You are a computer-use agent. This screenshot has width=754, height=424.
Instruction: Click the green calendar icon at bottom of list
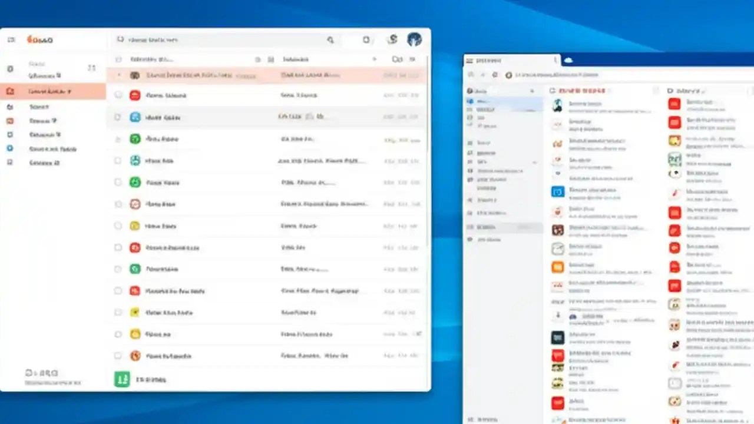click(x=121, y=379)
